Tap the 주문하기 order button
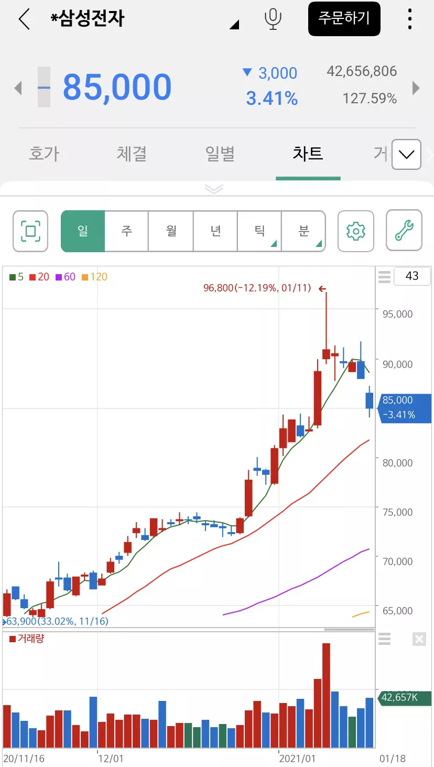Screen dimensions: 434x767 344,19
